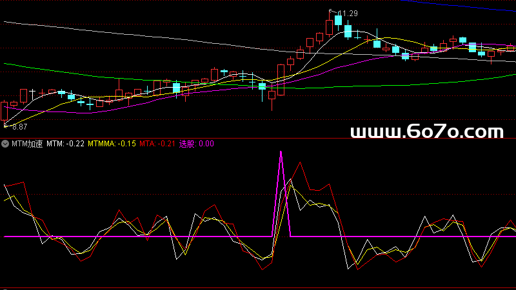Click the magenta 选股 signal spike peak

point(281,152)
